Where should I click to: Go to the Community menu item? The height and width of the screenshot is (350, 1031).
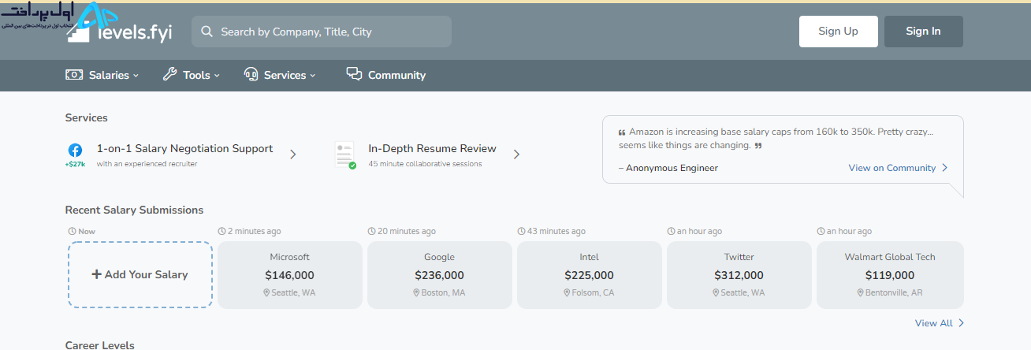pyautogui.click(x=386, y=75)
